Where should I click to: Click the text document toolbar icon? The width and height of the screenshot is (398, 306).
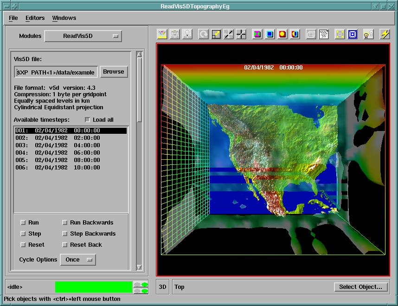(x=324, y=34)
